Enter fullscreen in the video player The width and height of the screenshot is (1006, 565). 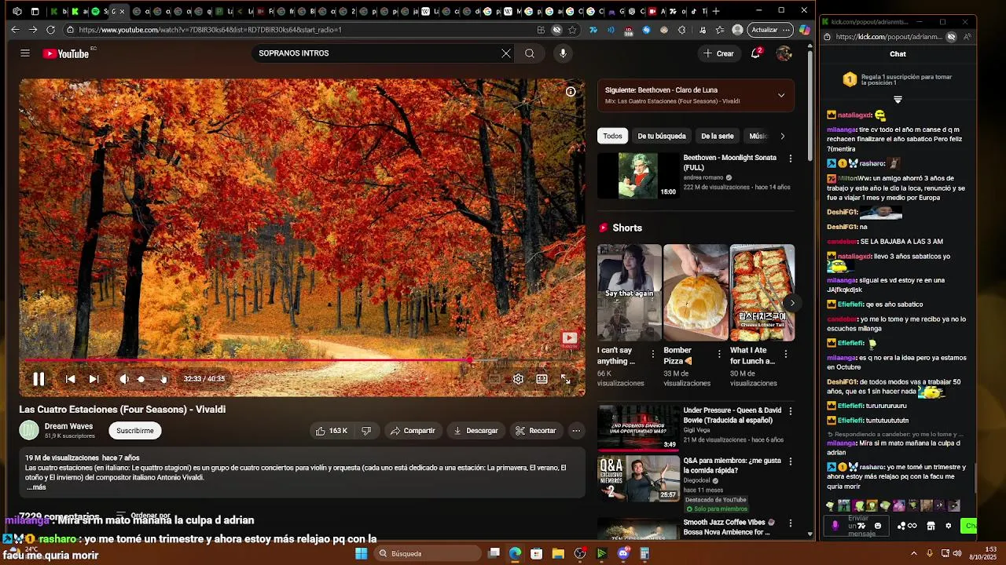point(565,379)
